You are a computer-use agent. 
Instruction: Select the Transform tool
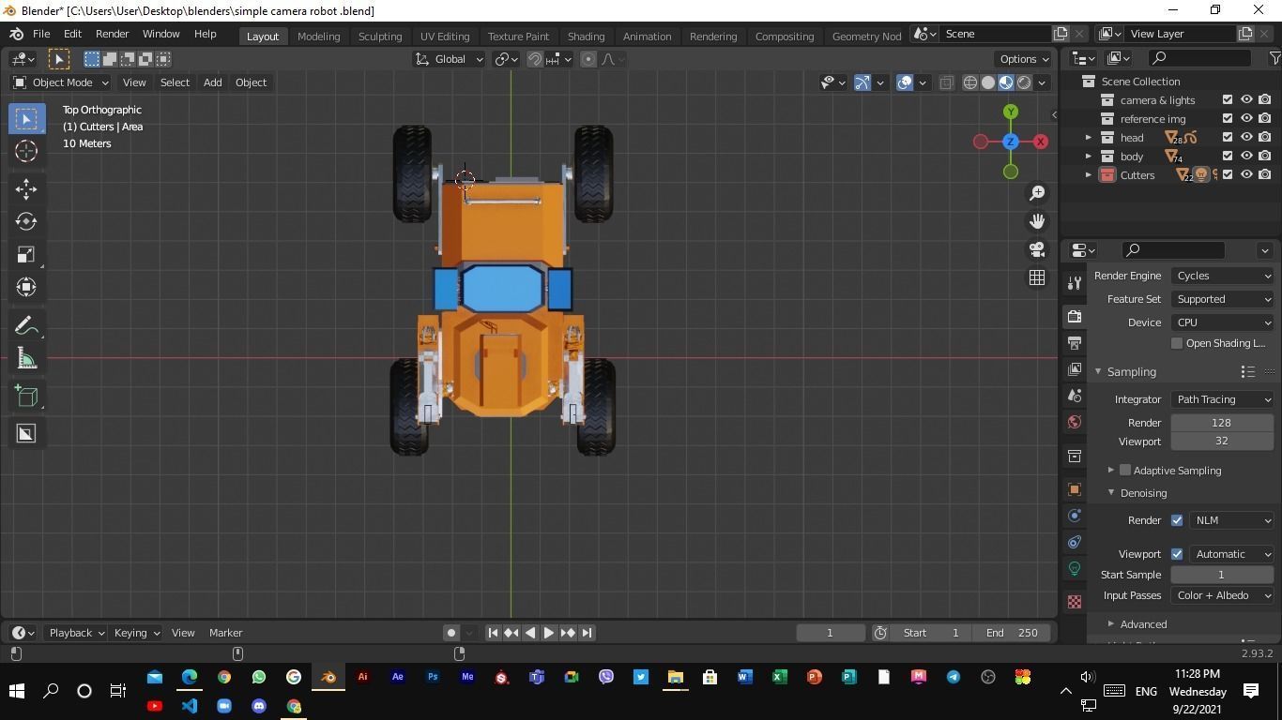tap(26, 287)
